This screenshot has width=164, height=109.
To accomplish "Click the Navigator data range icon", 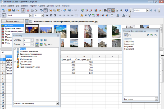I will [37, 40].
